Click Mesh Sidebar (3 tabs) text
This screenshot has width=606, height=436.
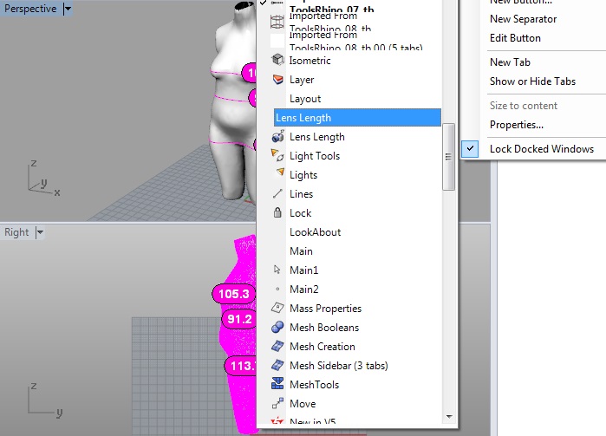click(x=339, y=365)
